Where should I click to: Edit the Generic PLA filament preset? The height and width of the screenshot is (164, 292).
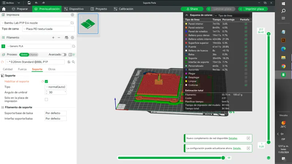74,46
